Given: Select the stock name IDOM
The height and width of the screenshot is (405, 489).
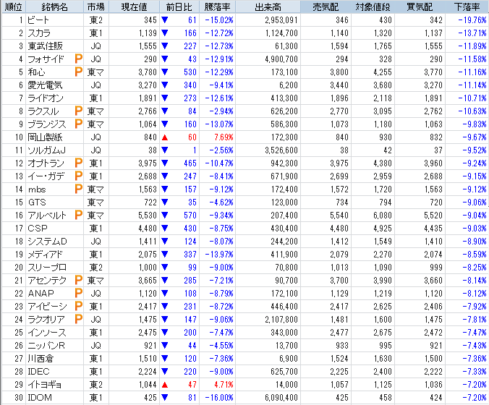Looking at the screenshot, I should (40, 398).
